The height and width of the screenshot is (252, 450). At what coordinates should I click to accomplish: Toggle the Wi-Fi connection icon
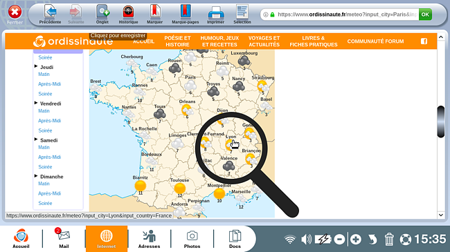(290, 240)
